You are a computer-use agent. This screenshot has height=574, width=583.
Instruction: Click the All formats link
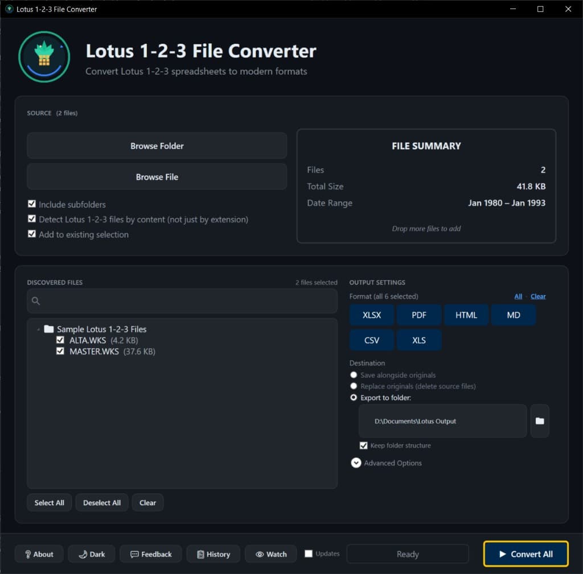(x=518, y=296)
